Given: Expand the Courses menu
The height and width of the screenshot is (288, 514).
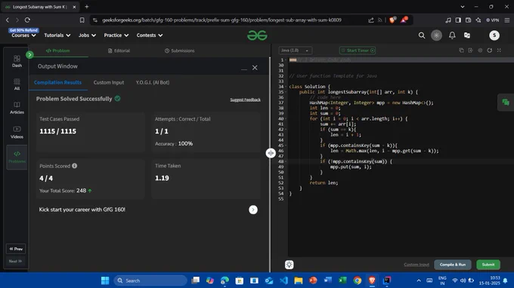Looking at the screenshot, I should [23, 35].
